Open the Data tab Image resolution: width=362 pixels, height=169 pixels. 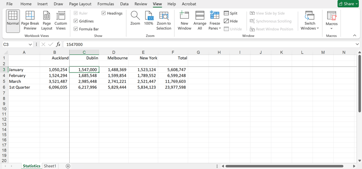(124, 4)
